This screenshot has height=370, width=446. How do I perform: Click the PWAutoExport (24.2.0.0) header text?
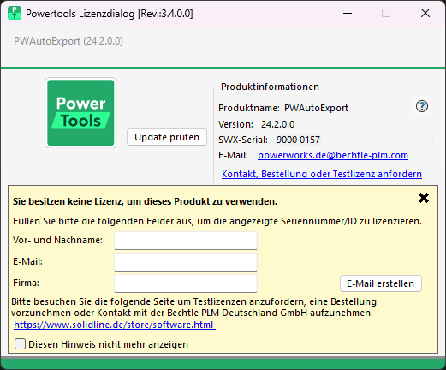(68, 41)
